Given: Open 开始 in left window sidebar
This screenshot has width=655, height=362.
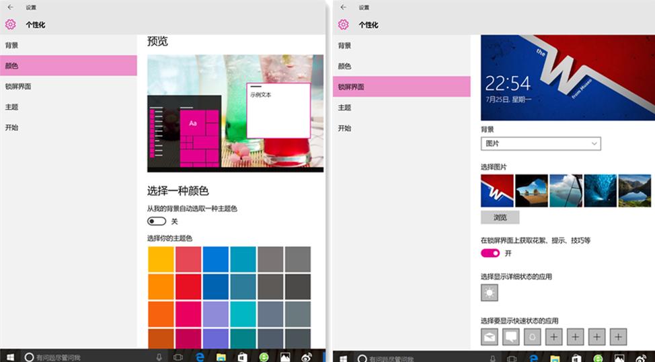Looking at the screenshot, I should pyautogui.click(x=69, y=127).
